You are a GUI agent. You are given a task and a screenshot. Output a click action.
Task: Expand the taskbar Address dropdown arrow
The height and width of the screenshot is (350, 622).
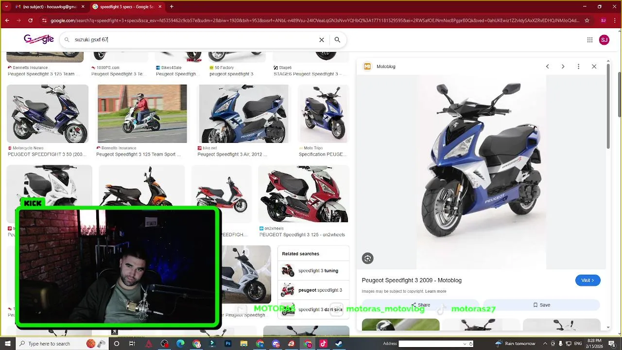pos(465,344)
